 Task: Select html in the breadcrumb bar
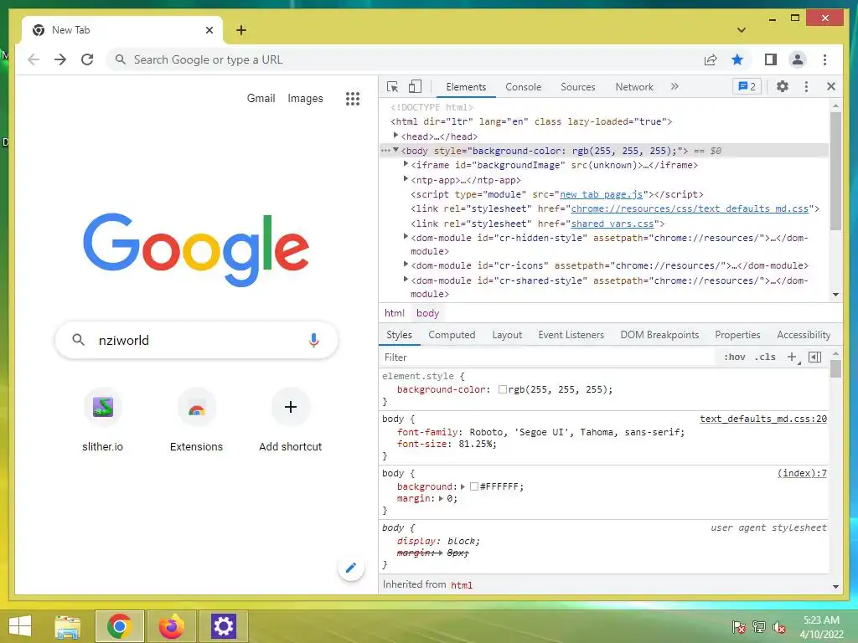pyautogui.click(x=394, y=313)
